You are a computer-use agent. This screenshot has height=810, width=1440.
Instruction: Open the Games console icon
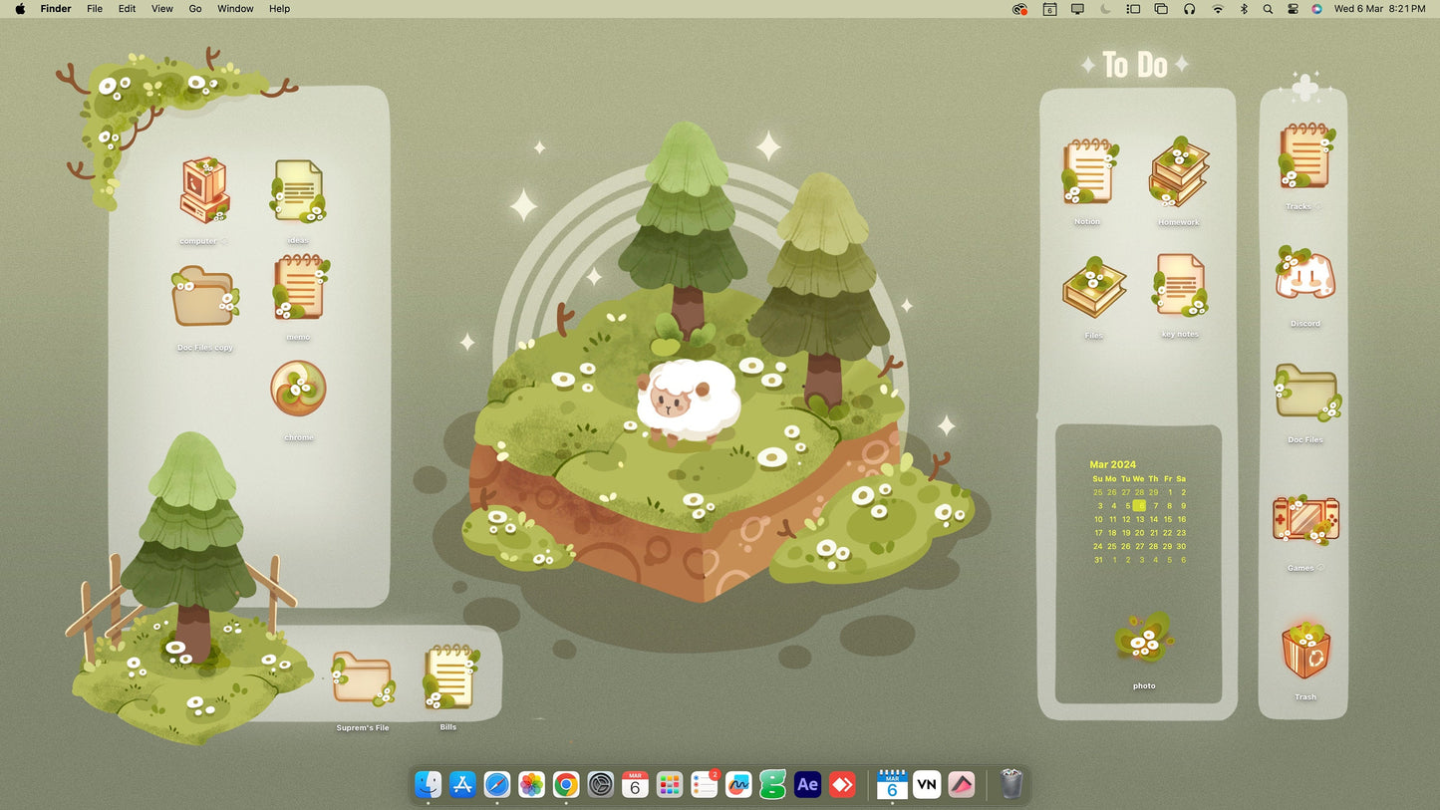click(x=1304, y=520)
